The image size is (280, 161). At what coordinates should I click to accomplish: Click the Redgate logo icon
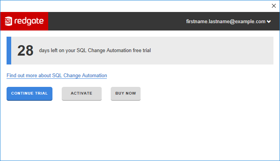tap(8, 21)
